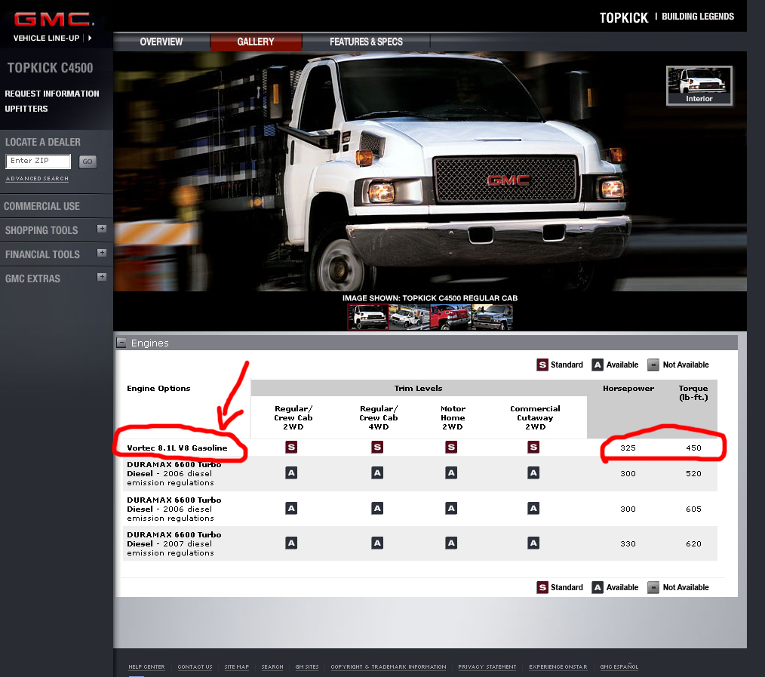Click the GMC logo
The height and width of the screenshot is (677, 765).
point(53,20)
